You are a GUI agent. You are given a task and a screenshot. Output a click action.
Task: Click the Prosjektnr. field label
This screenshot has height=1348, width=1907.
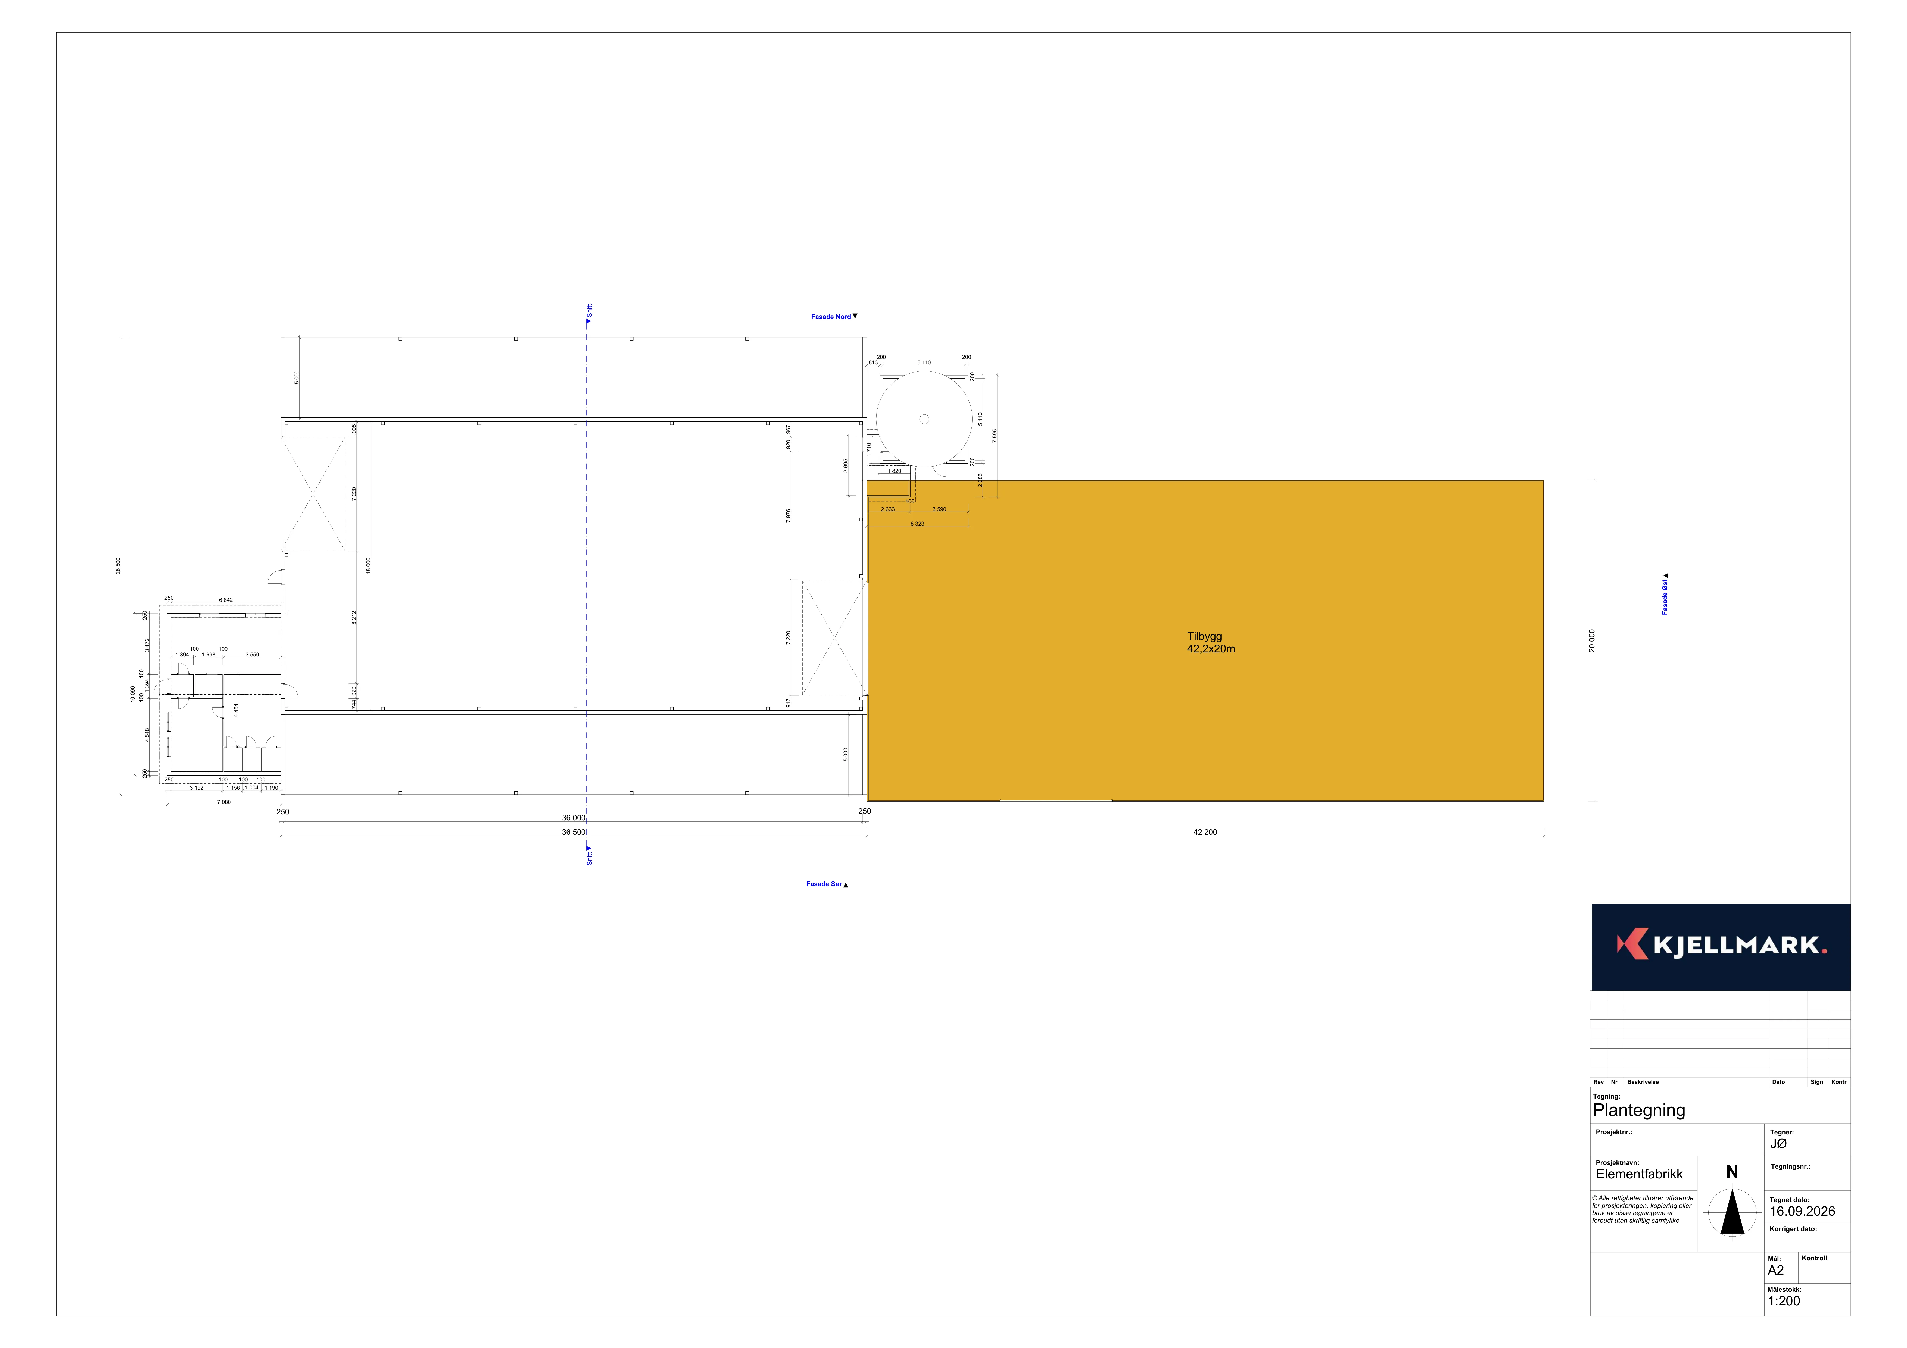point(1614,1132)
